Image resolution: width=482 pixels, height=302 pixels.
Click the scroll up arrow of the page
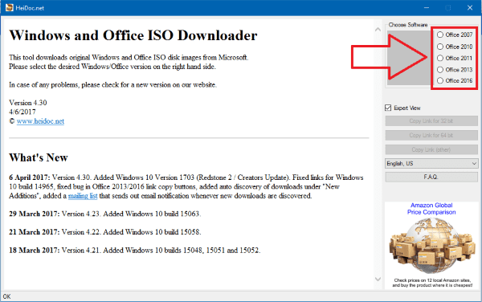[378, 30]
